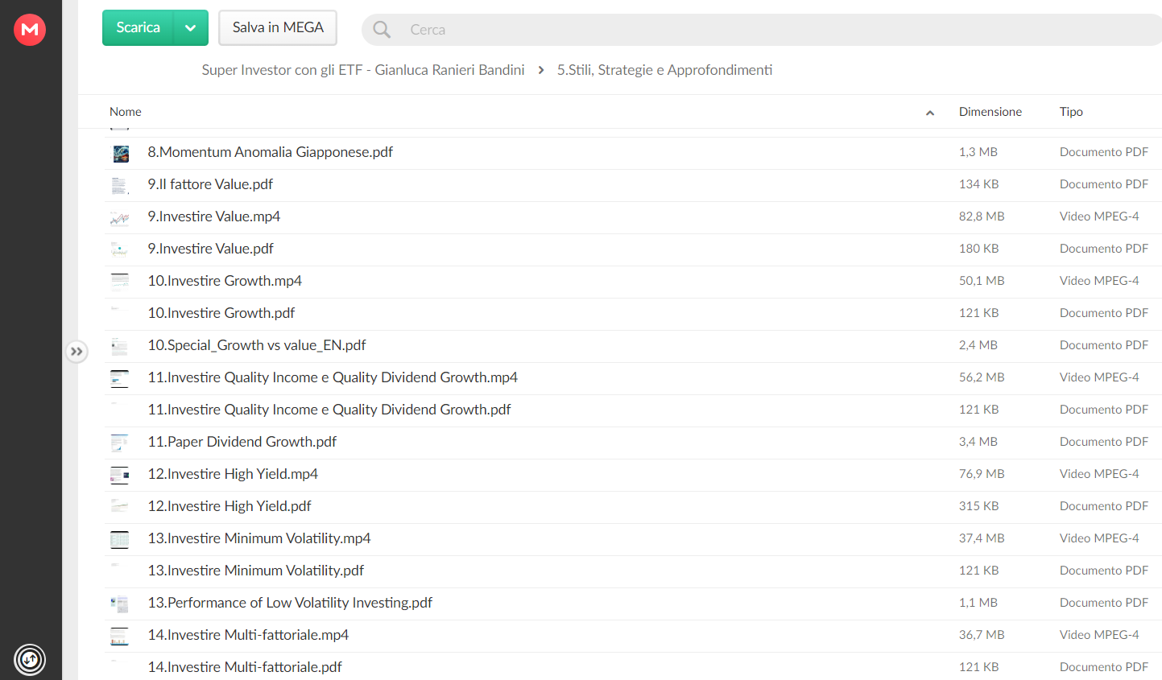This screenshot has height=680, width=1162.
Task: Click the 50,1 MB size cell
Action: [982, 281]
